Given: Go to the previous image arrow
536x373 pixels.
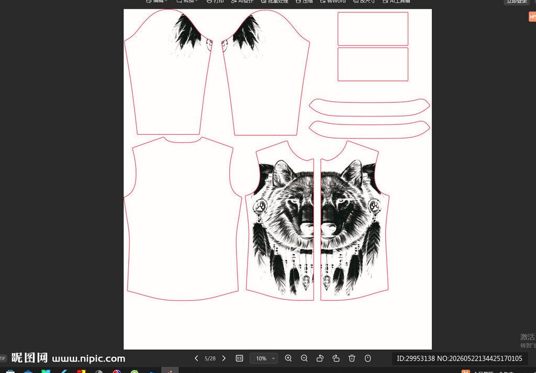Looking at the screenshot, I should [x=196, y=358].
